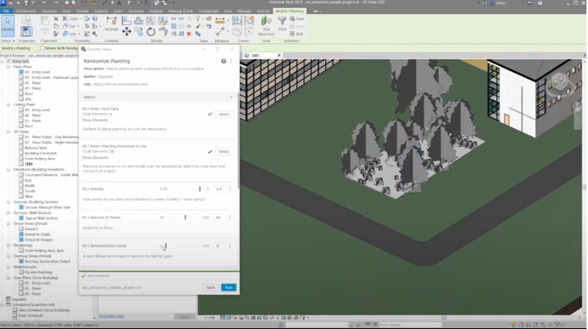Image resolution: width=588 pixels, height=329 pixels.
Task: Toggle sheet box for Roofing Termination Detail
Action: 21,261
